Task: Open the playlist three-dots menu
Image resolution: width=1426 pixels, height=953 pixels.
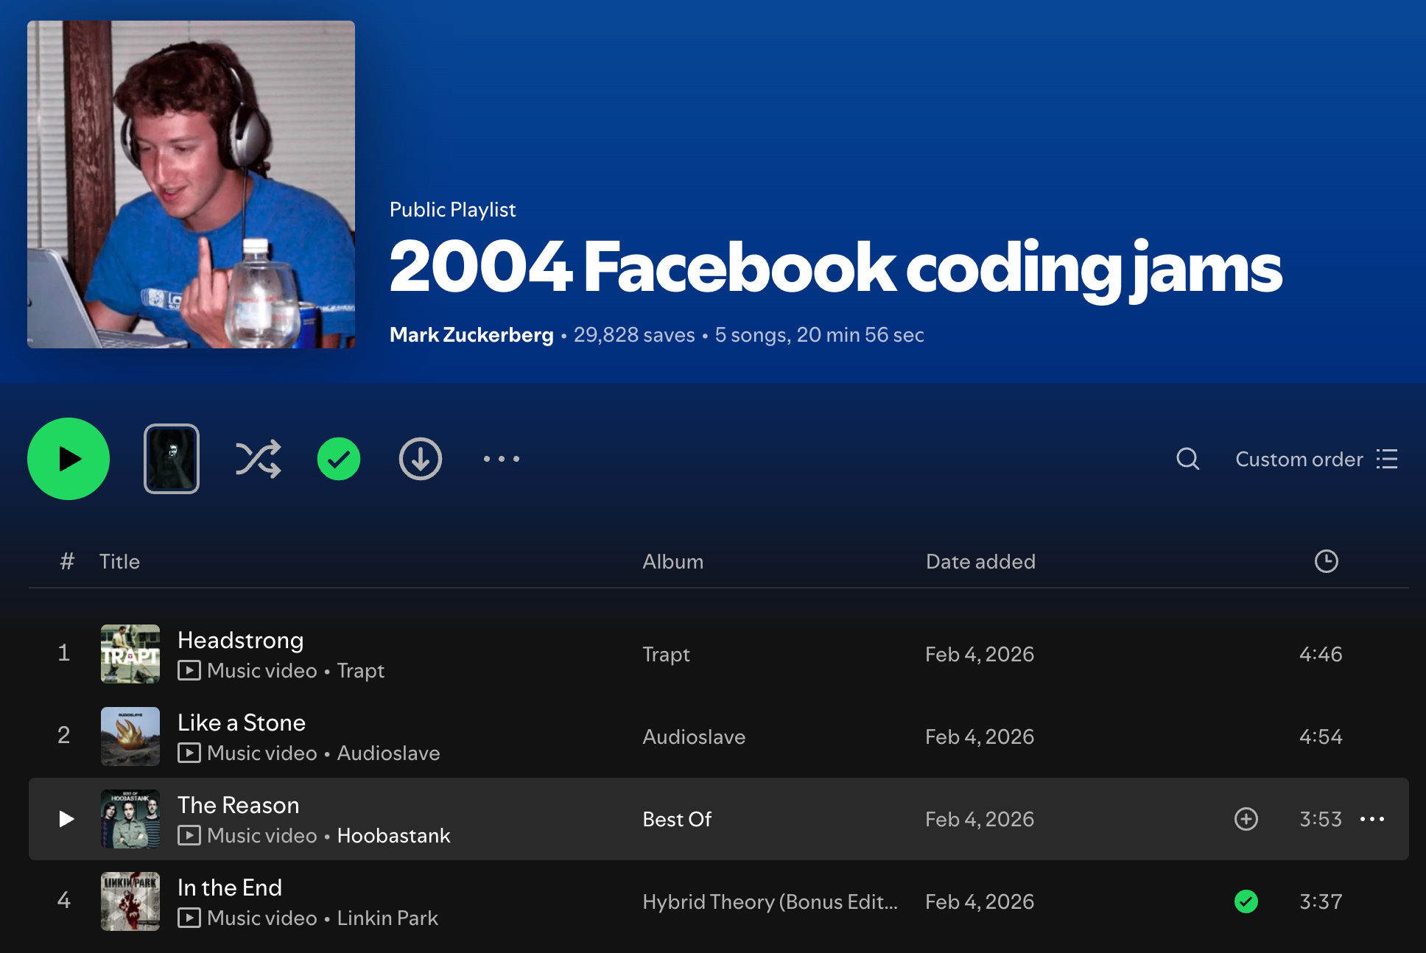Action: [x=502, y=459]
